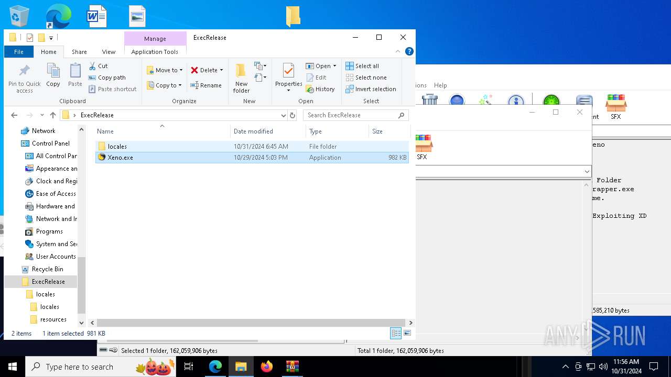
Task: Click Paste shortcut in ribbon
Action: coord(112,89)
